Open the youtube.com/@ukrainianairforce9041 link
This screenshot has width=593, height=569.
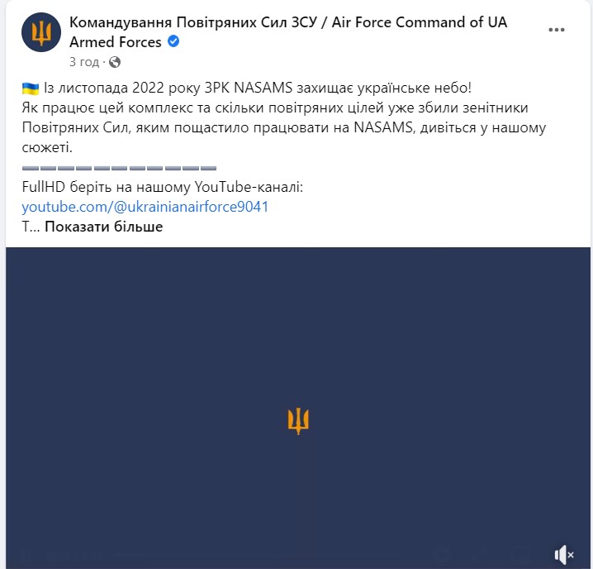pyautogui.click(x=145, y=207)
